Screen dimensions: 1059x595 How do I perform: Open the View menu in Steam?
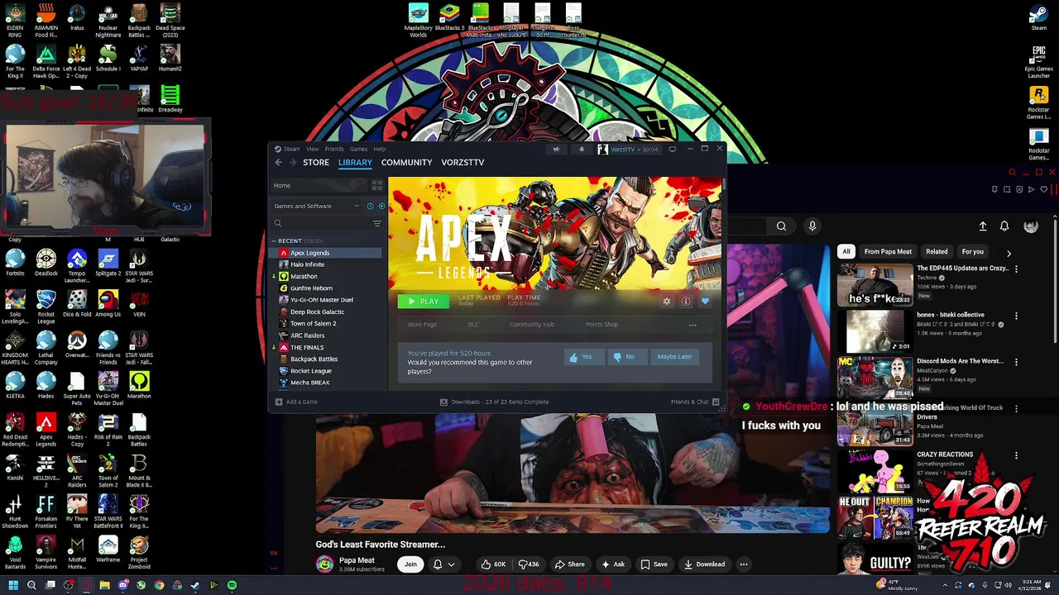pos(312,150)
